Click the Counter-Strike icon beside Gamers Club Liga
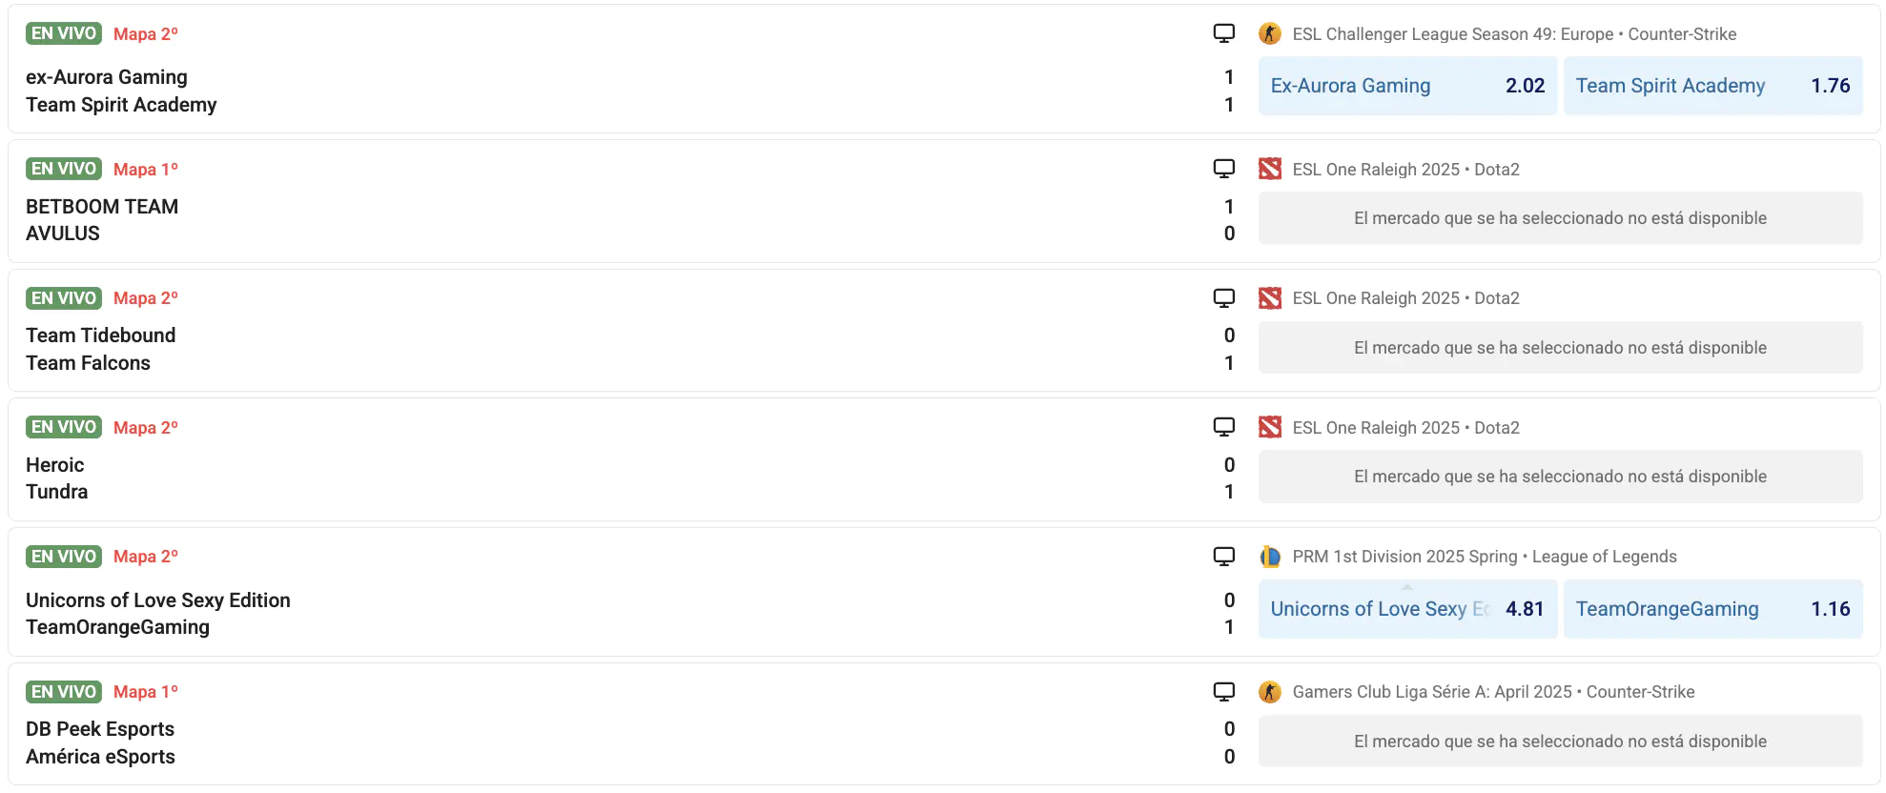 1269,692
